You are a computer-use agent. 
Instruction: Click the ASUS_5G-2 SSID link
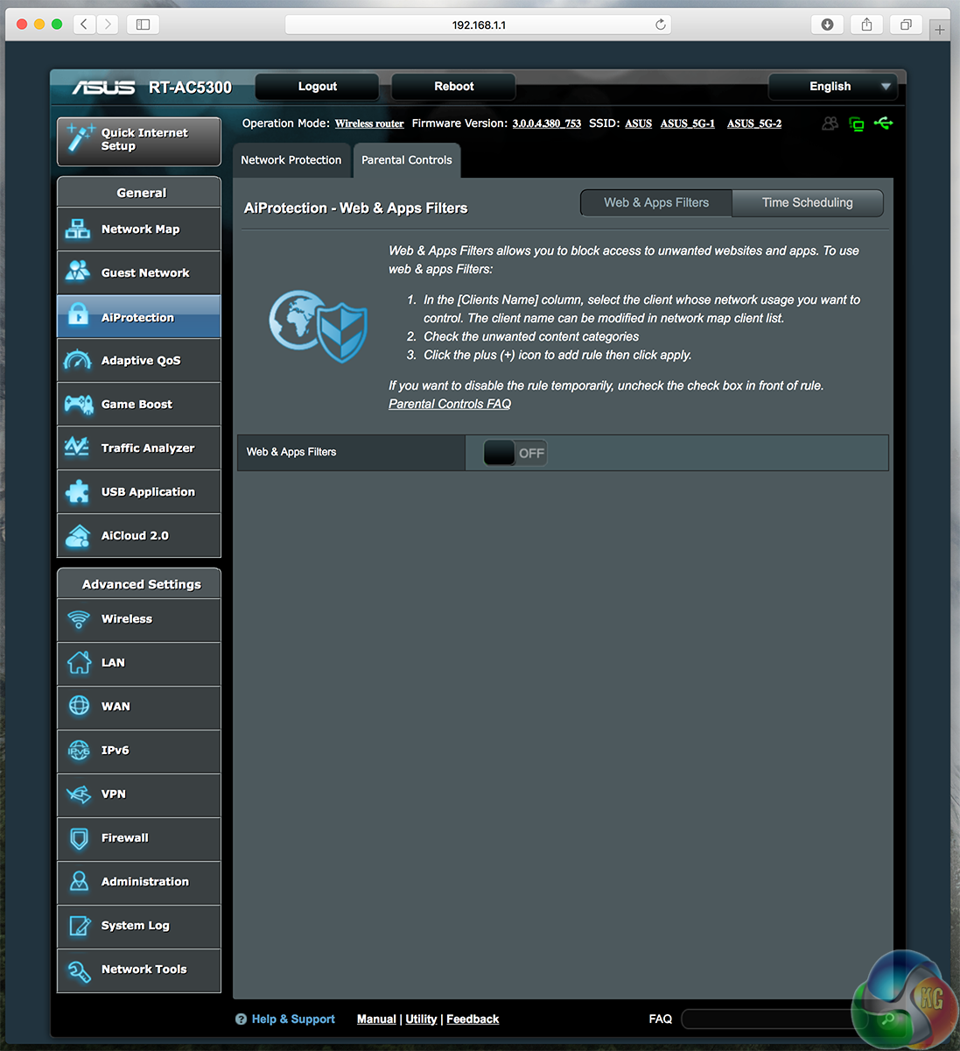click(x=754, y=123)
